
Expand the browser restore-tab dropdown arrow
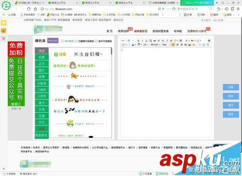pos(222,9)
